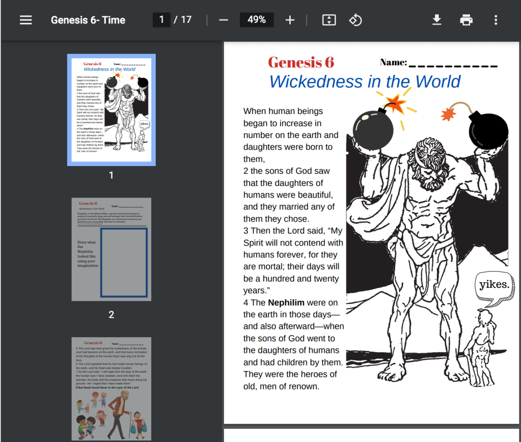Viewport: 521px width, 442px height.
Task: Click the bold Nephilim word in text
Action: [x=286, y=302]
